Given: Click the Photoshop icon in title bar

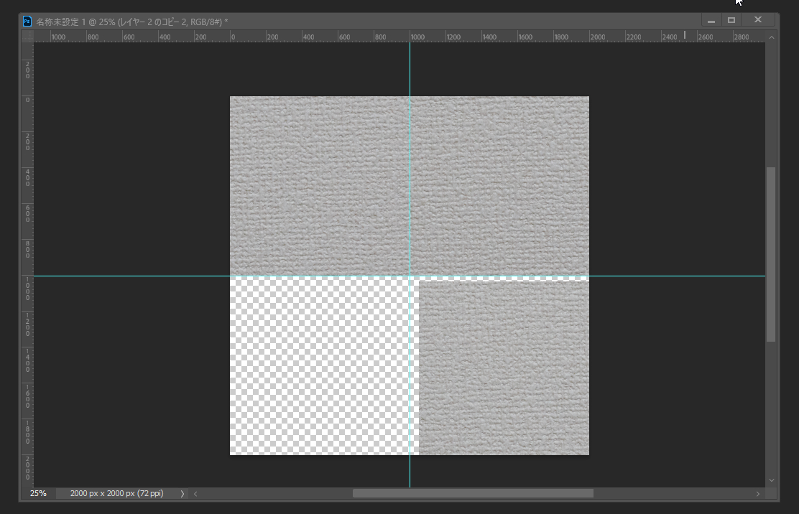Looking at the screenshot, I should (x=27, y=21).
